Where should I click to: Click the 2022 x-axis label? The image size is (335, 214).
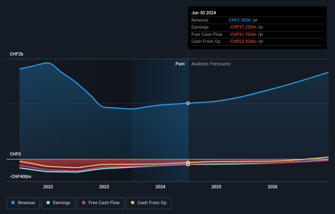(x=48, y=187)
